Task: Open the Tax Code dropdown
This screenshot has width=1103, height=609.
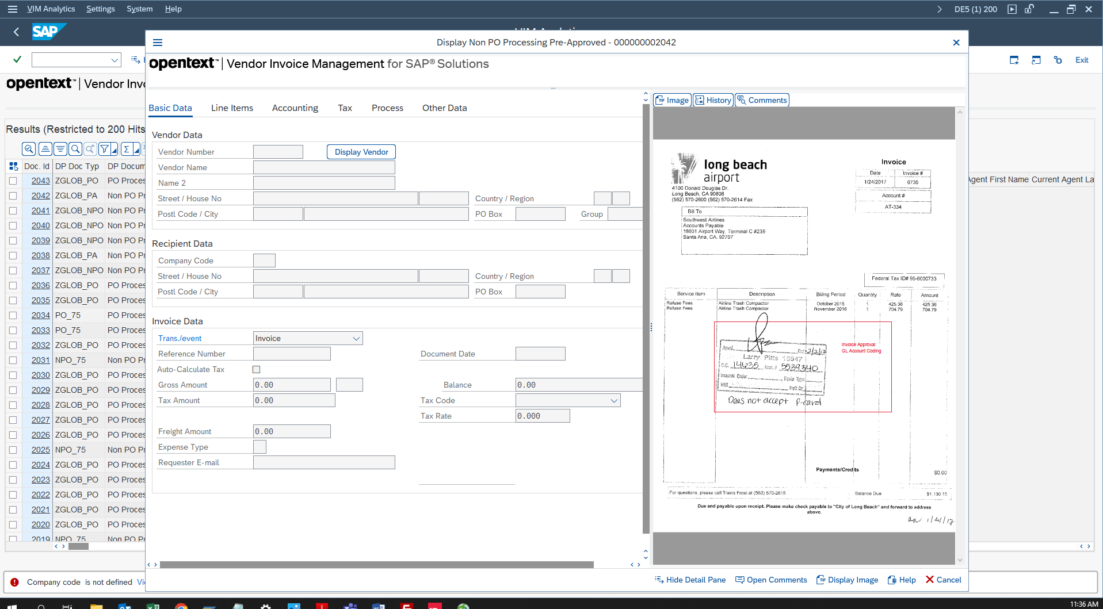Action: pyautogui.click(x=614, y=400)
